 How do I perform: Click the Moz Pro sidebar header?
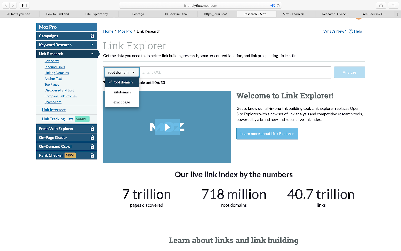tap(67, 27)
